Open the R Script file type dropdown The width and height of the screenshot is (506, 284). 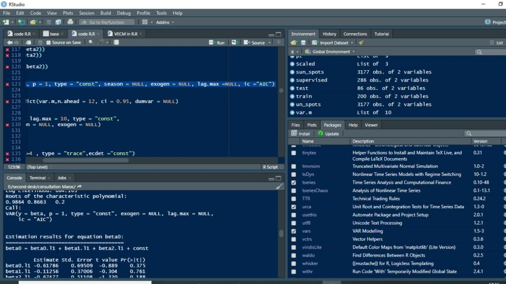click(x=273, y=167)
